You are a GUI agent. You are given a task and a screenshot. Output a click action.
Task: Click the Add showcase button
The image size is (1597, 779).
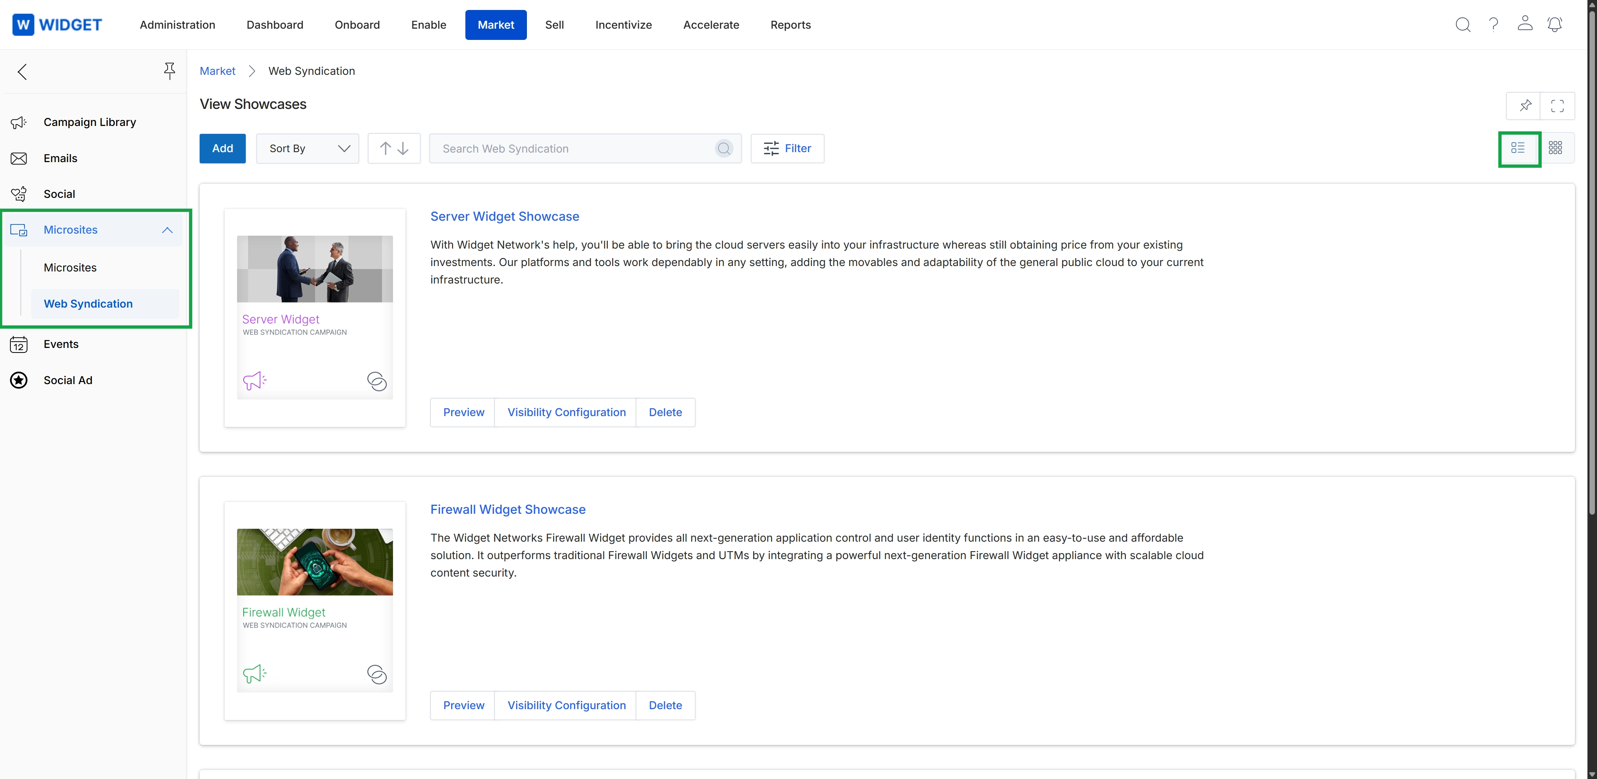tap(222, 149)
